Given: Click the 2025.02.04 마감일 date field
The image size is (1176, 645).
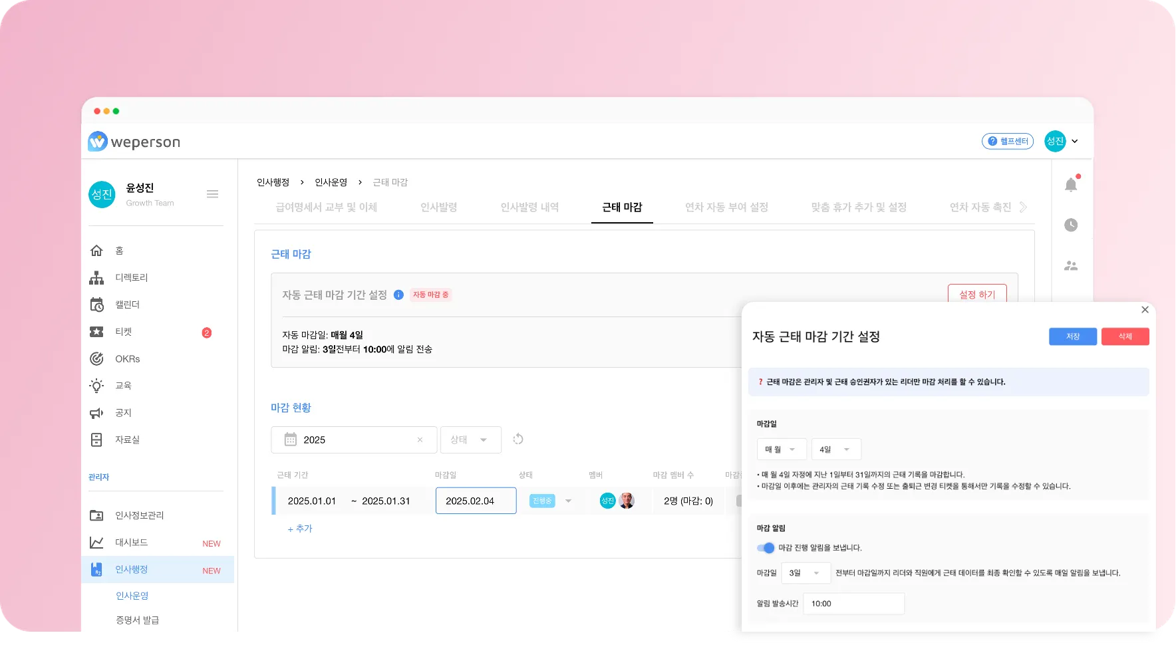Looking at the screenshot, I should [x=476, y=501].
